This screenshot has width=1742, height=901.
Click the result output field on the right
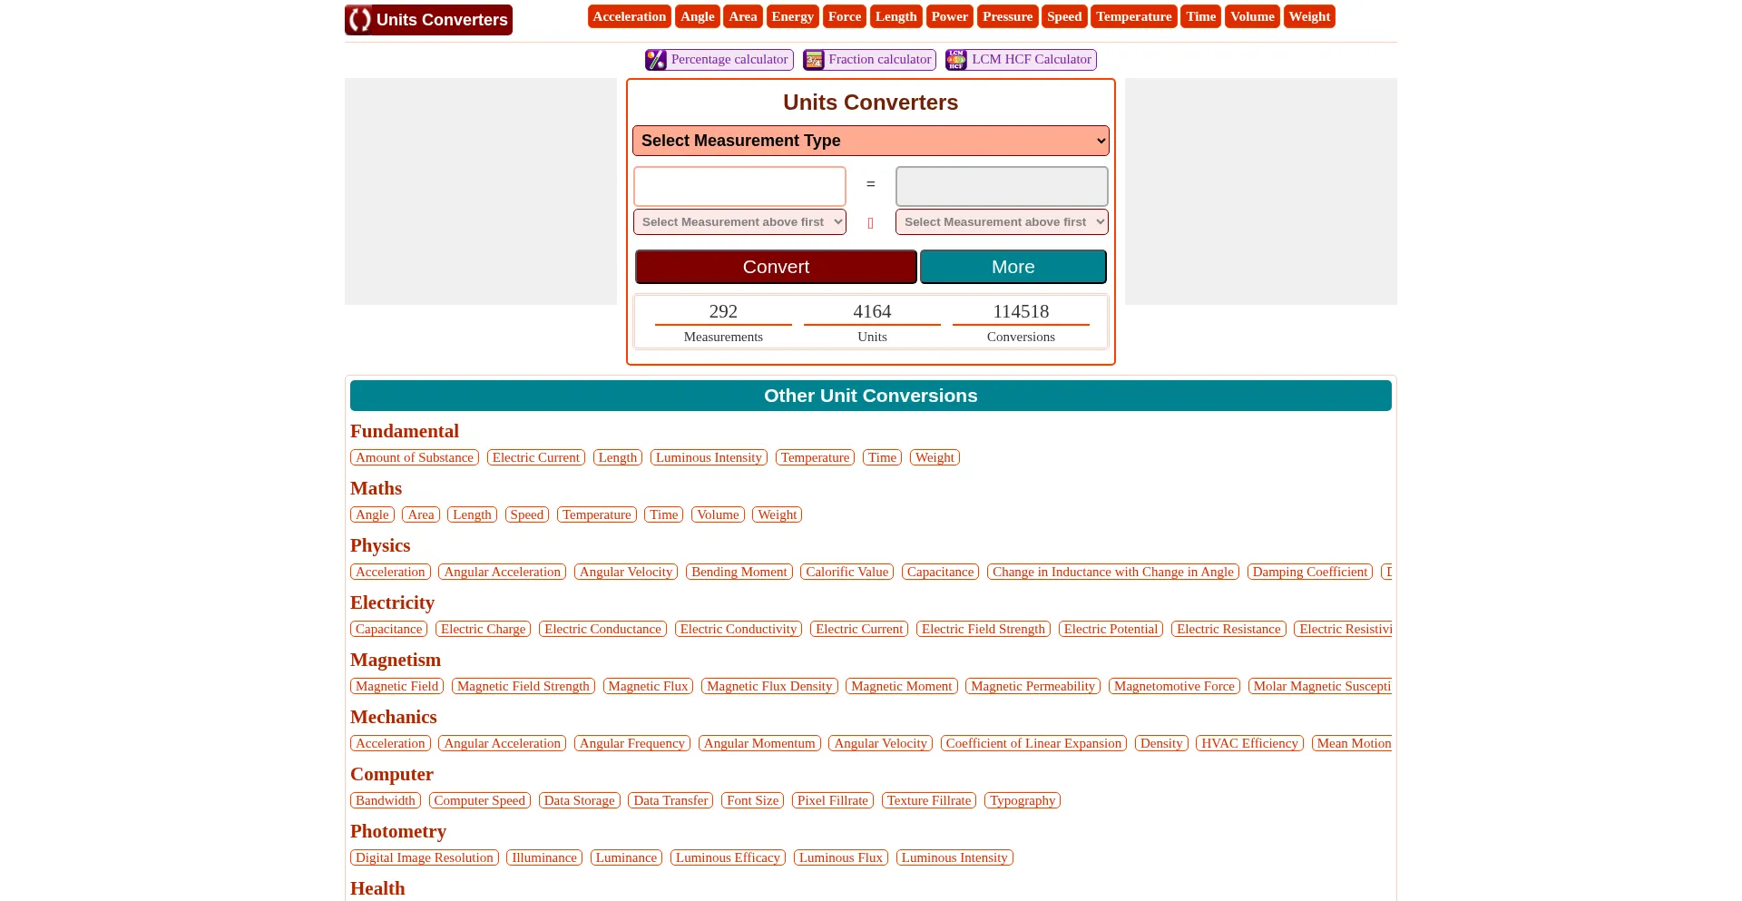point(1001,186)
